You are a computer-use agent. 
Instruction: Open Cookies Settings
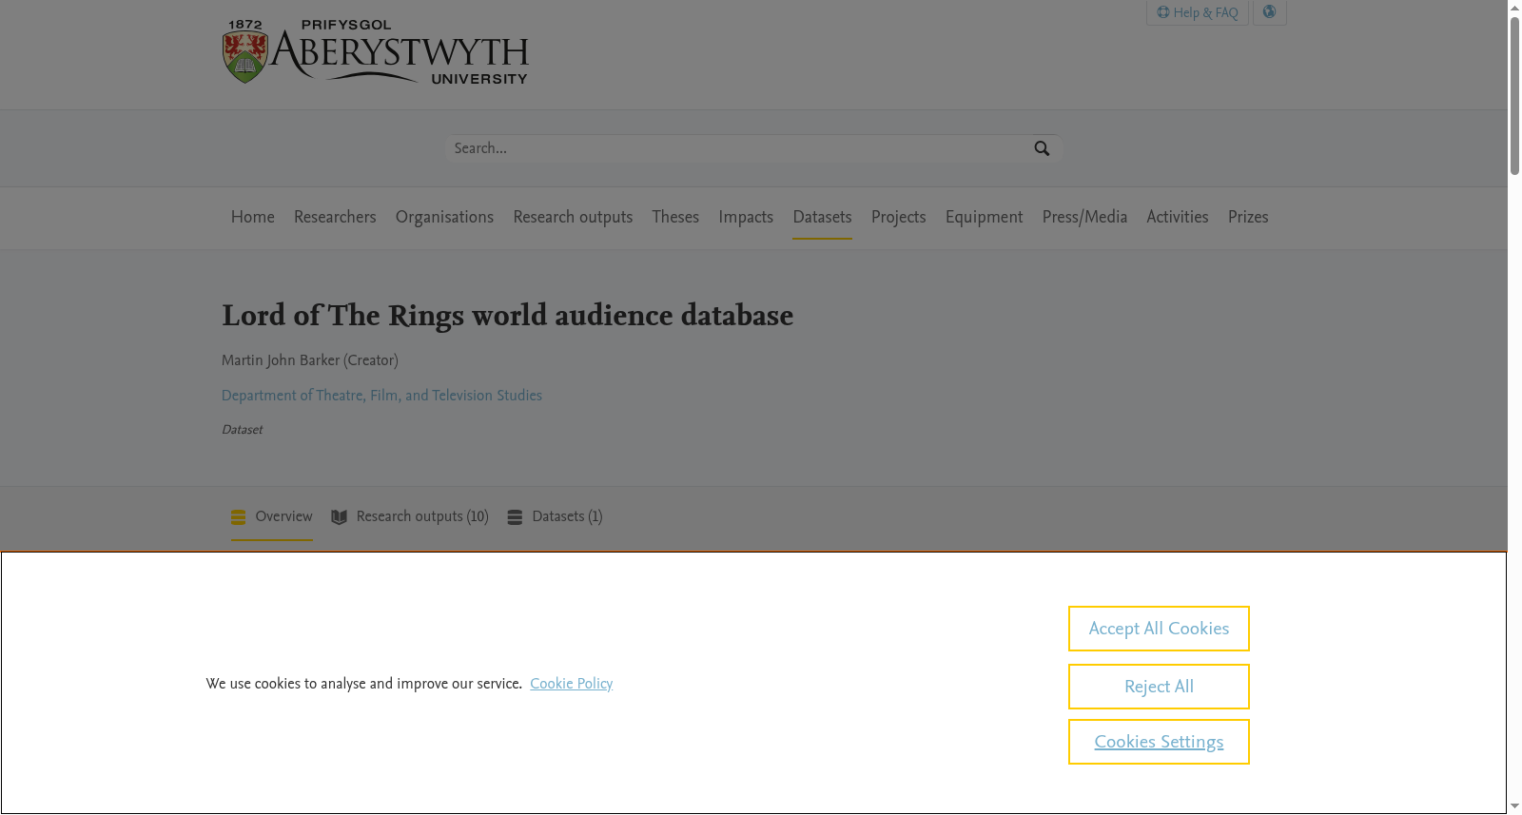coord(1159,742)
